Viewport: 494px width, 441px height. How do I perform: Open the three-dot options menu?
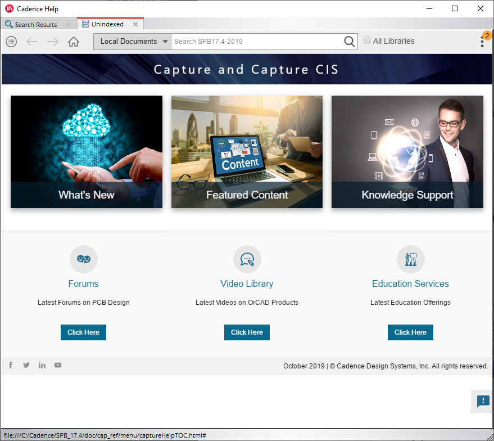tap(482, 42)
